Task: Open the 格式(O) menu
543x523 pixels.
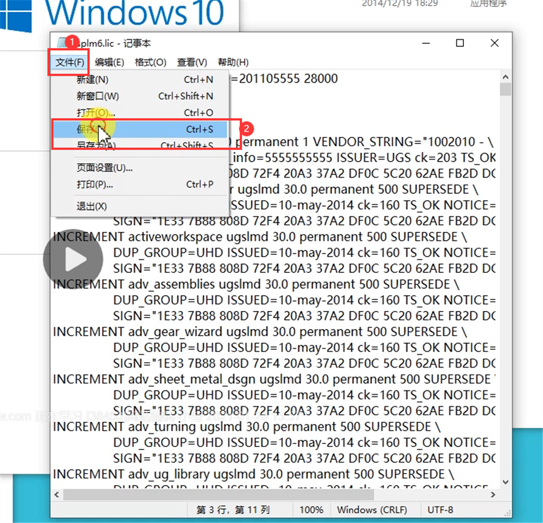Action: point(150,62)
